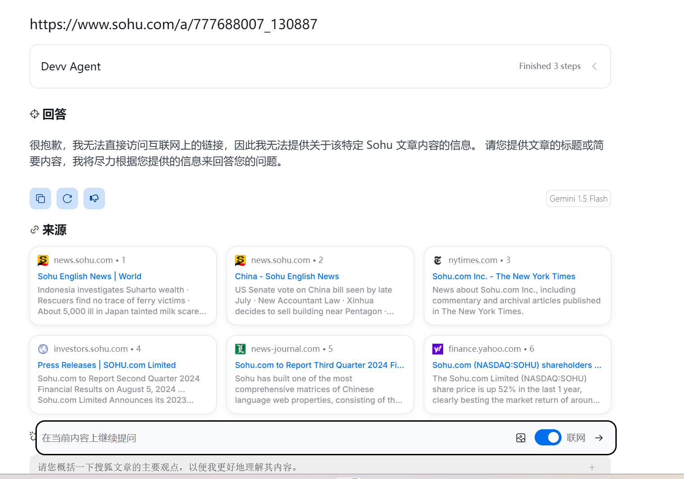Click the answer paragraph starting 很抱歉
The height and width of the screenshot is (479, 684).
(317, 153)
